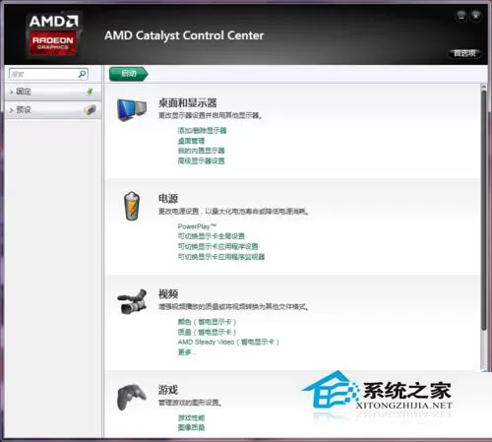Open the 添加/删除显示器 link

click(x=202, y=130)
